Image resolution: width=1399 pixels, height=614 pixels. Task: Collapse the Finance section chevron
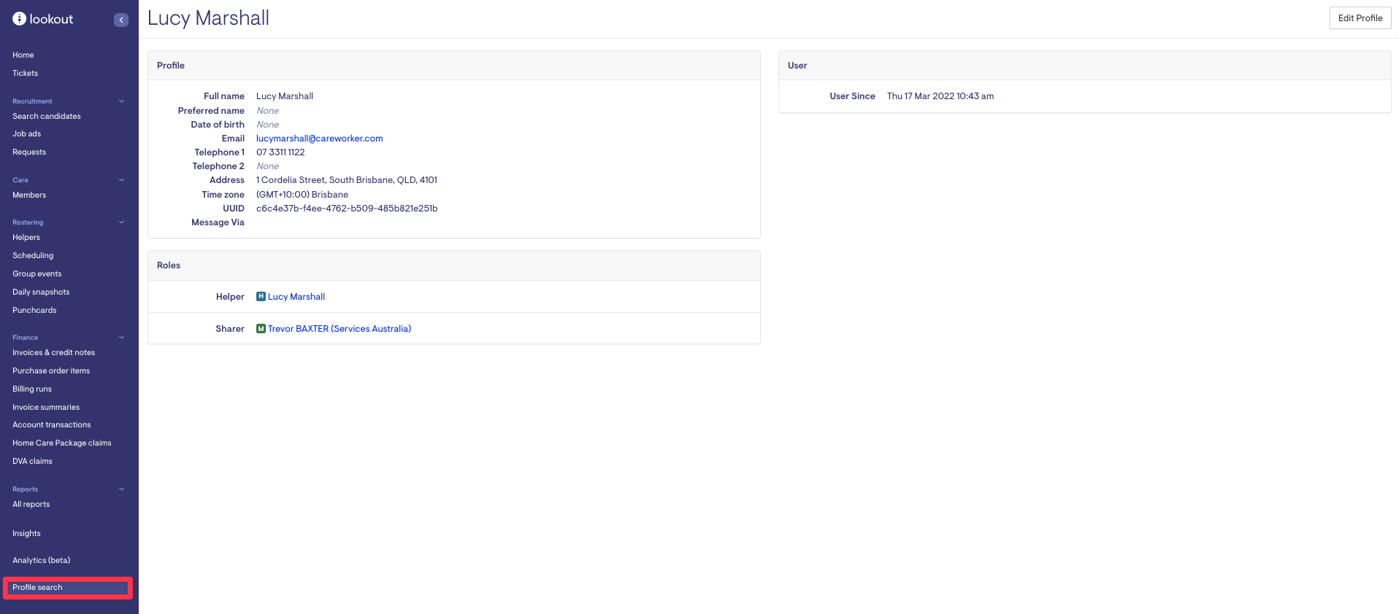pyautogui.click(x=121, y=338)
